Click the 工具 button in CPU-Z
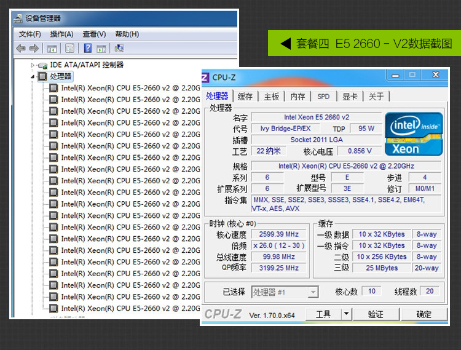 [323, 314]
